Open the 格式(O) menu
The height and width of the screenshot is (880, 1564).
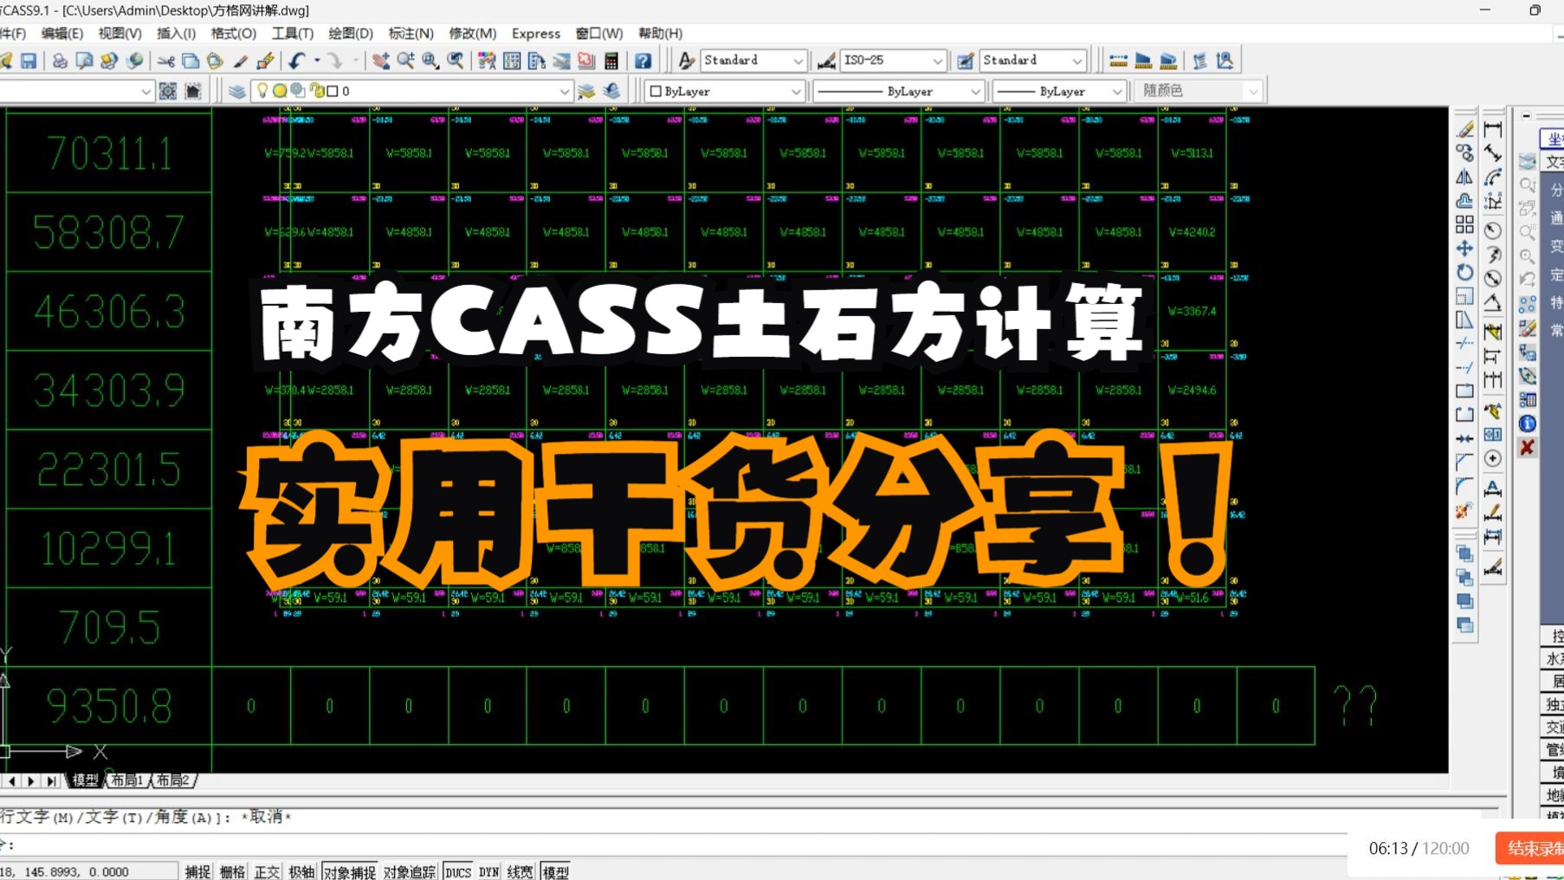[234, 33]
